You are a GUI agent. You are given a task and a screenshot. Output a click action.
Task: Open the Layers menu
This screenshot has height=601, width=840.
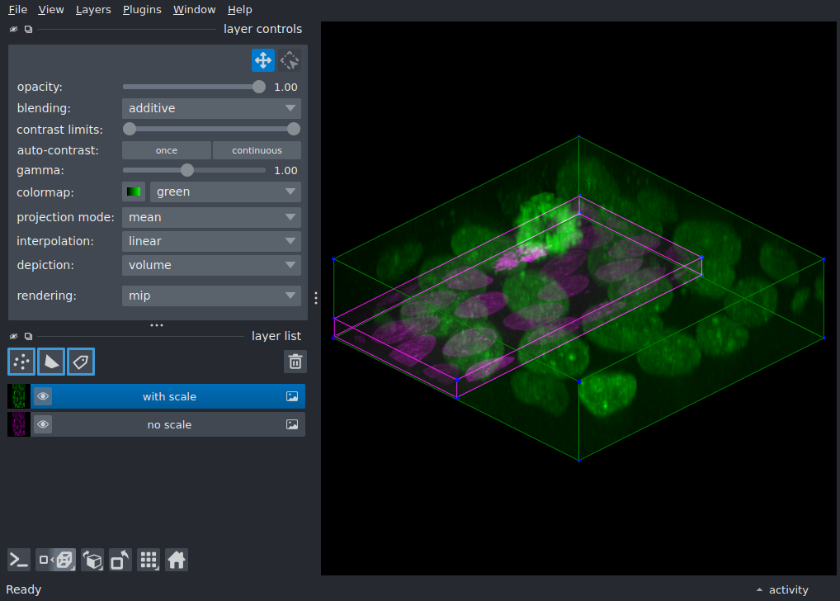93,10
